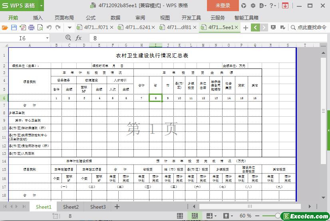Click the print icon in toolbar

pyautogui.click(x=31, y=27)
